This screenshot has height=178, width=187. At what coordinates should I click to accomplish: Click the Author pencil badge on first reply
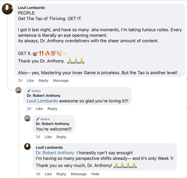point(29,91)
